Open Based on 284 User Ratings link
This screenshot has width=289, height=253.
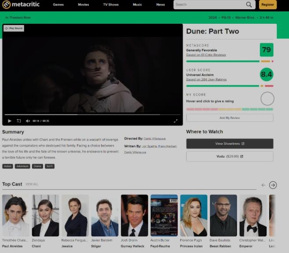click(x=206, y=80)
